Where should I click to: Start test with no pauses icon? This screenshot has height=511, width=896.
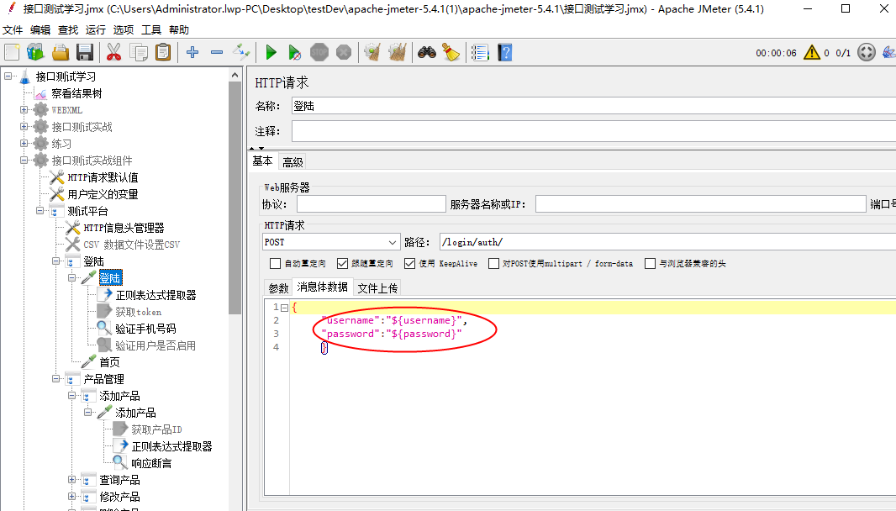coord(295,53)
